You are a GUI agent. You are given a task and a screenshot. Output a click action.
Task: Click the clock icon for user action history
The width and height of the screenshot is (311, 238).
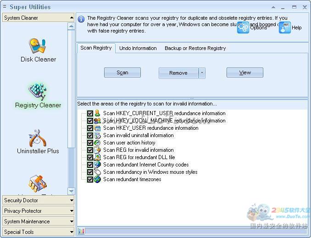tap(97, 143)
